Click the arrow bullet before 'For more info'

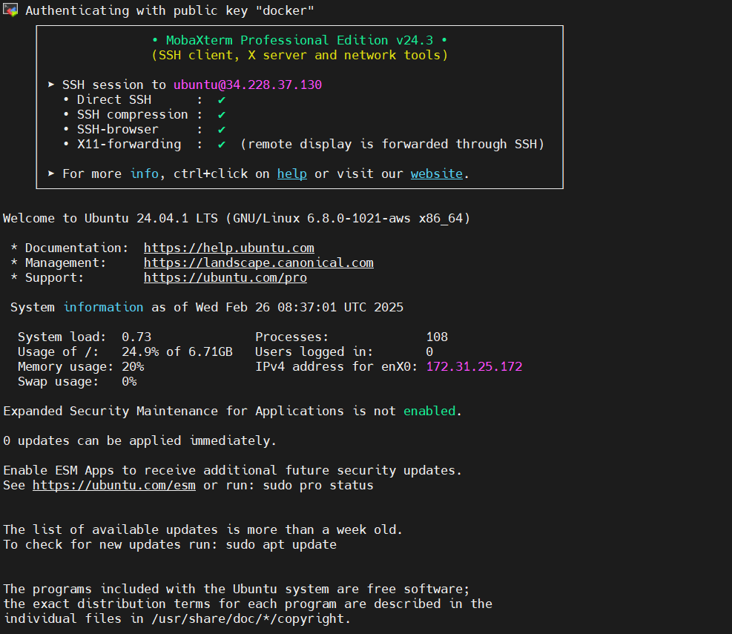click(51, 174)
